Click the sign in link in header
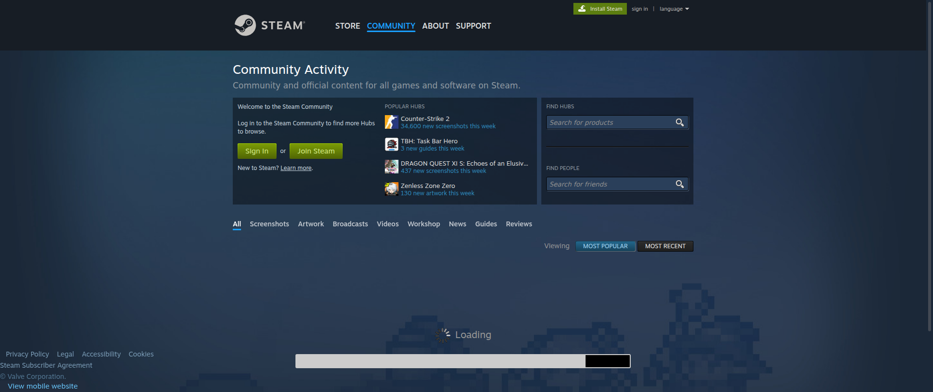 (639, 9)
